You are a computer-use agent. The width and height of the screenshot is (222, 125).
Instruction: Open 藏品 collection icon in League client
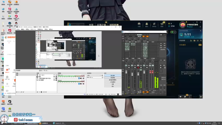[x=147, y=25]
